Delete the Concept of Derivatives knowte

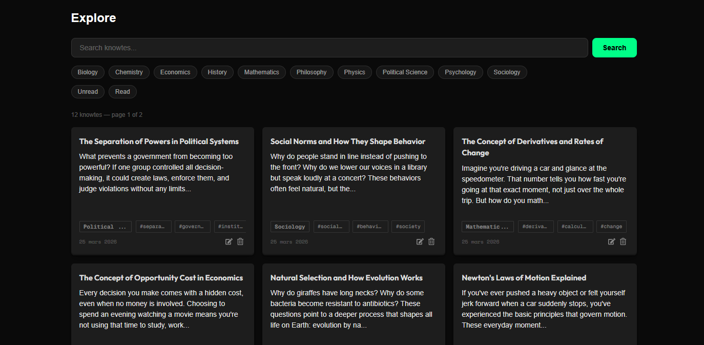(623, 241)
